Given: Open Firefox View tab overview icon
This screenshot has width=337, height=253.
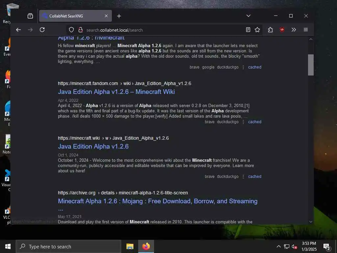Looking at the screenshot, I should click(x=30, y=16).
